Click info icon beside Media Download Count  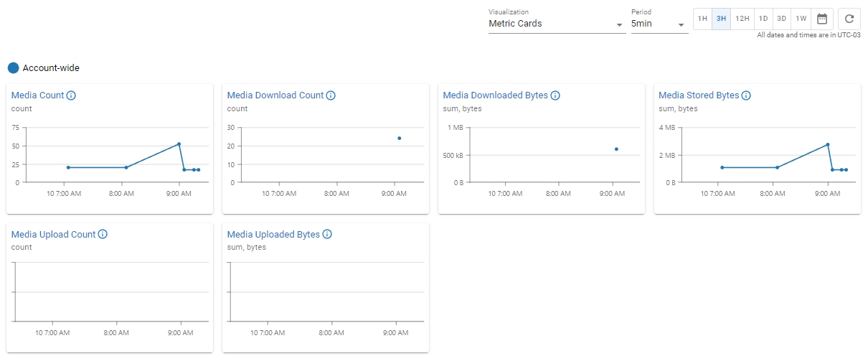click(331, 95)
